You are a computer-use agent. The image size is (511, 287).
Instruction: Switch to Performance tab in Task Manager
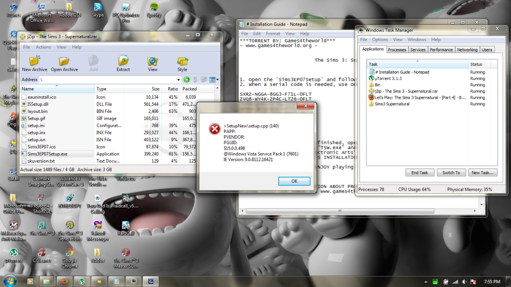coord(441,49)
